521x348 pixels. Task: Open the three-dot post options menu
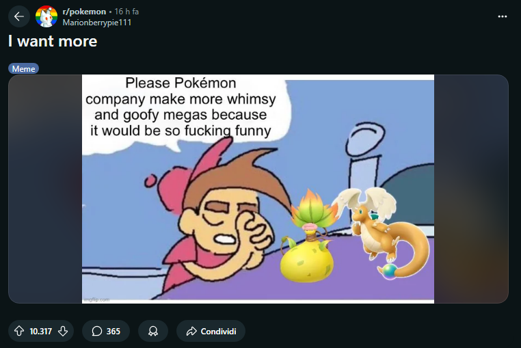click(503, 16)
